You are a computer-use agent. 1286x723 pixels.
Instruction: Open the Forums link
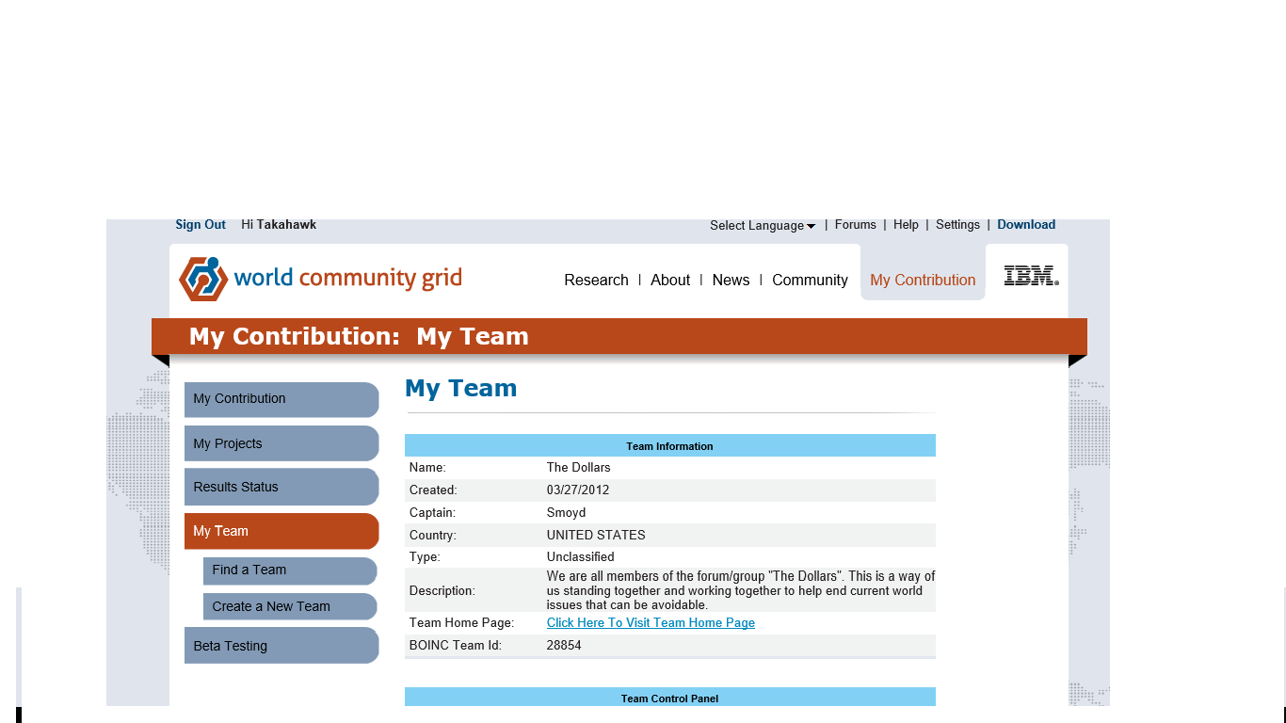click(855, 225)
